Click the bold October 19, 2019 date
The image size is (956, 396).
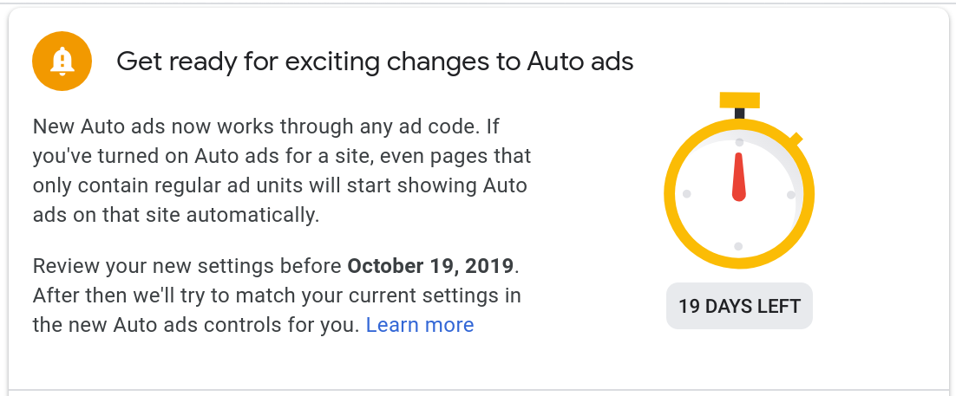(x=431, y=266)
